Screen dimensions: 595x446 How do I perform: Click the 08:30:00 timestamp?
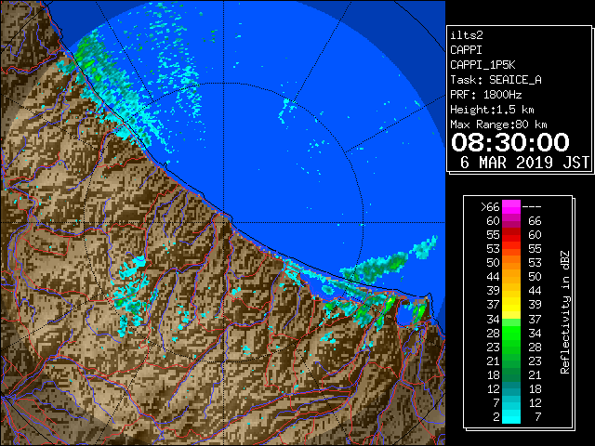[x=510, y=142]
